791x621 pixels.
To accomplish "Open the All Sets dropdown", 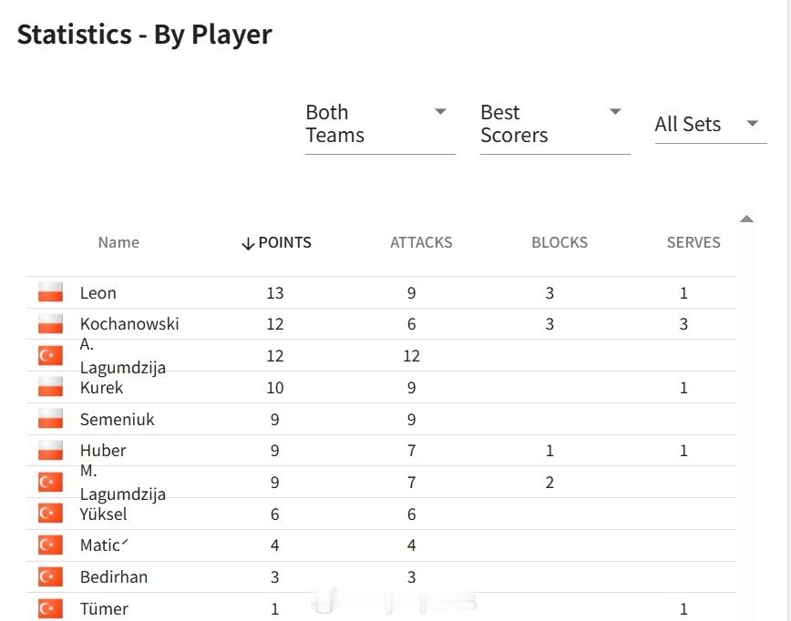I will 710,125.
